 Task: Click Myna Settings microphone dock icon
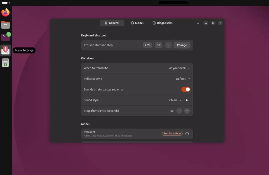[6, 50]
